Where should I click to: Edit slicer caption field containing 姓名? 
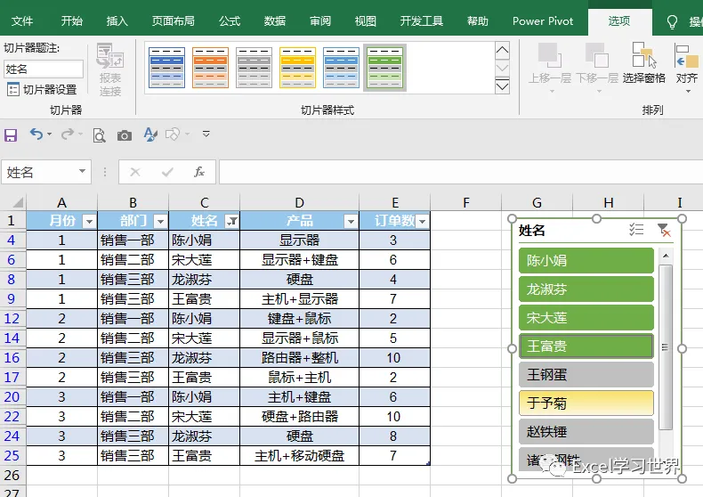tap(44, 69)
